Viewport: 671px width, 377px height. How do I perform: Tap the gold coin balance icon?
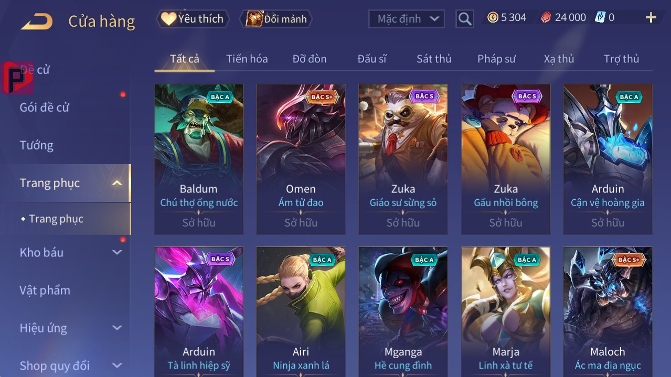(x=493, y=17)
